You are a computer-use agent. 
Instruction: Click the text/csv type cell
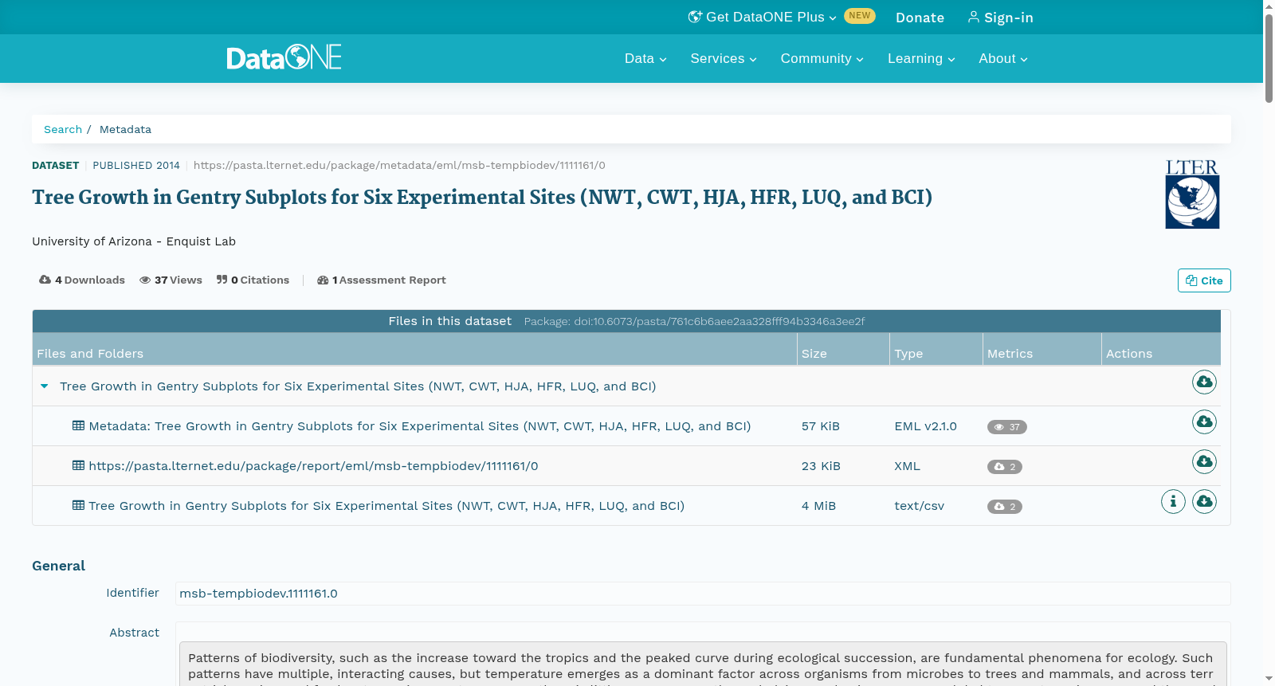click(x=919, y=506)
